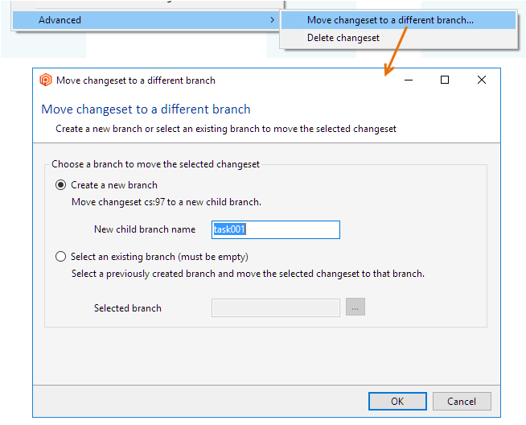Close the Move changeset dialog
The height and width of the screenshot is (425, 526).
(482, 80)
